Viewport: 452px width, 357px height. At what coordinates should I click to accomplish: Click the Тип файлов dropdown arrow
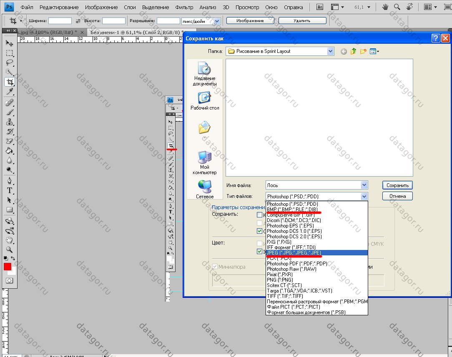coord(364,196)
